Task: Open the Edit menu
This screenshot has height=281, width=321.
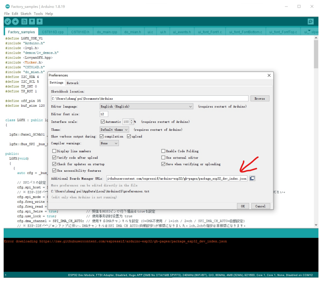Action: coord(15,14)
